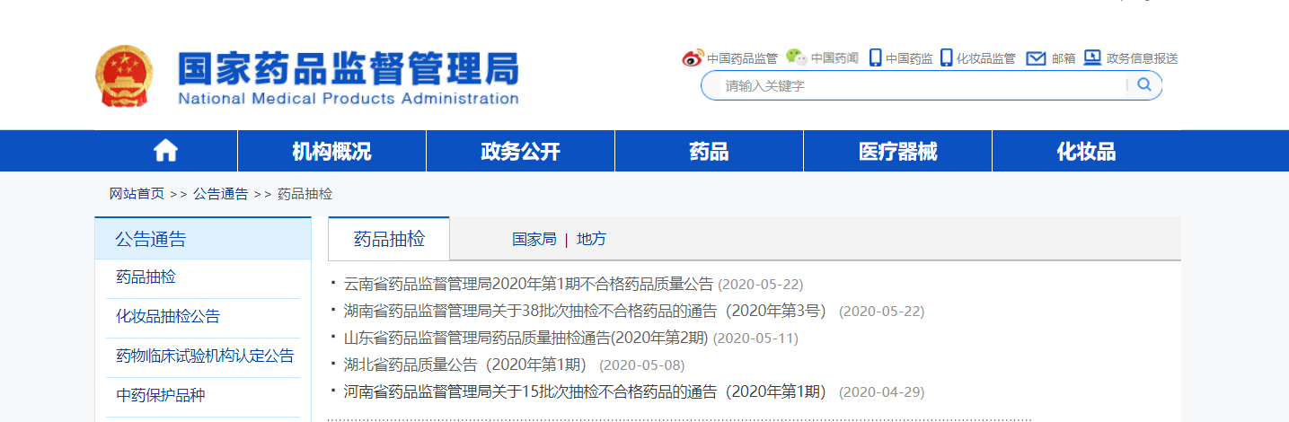
Task: Click the date (2020-05-11) text
Action: point(755,338)
